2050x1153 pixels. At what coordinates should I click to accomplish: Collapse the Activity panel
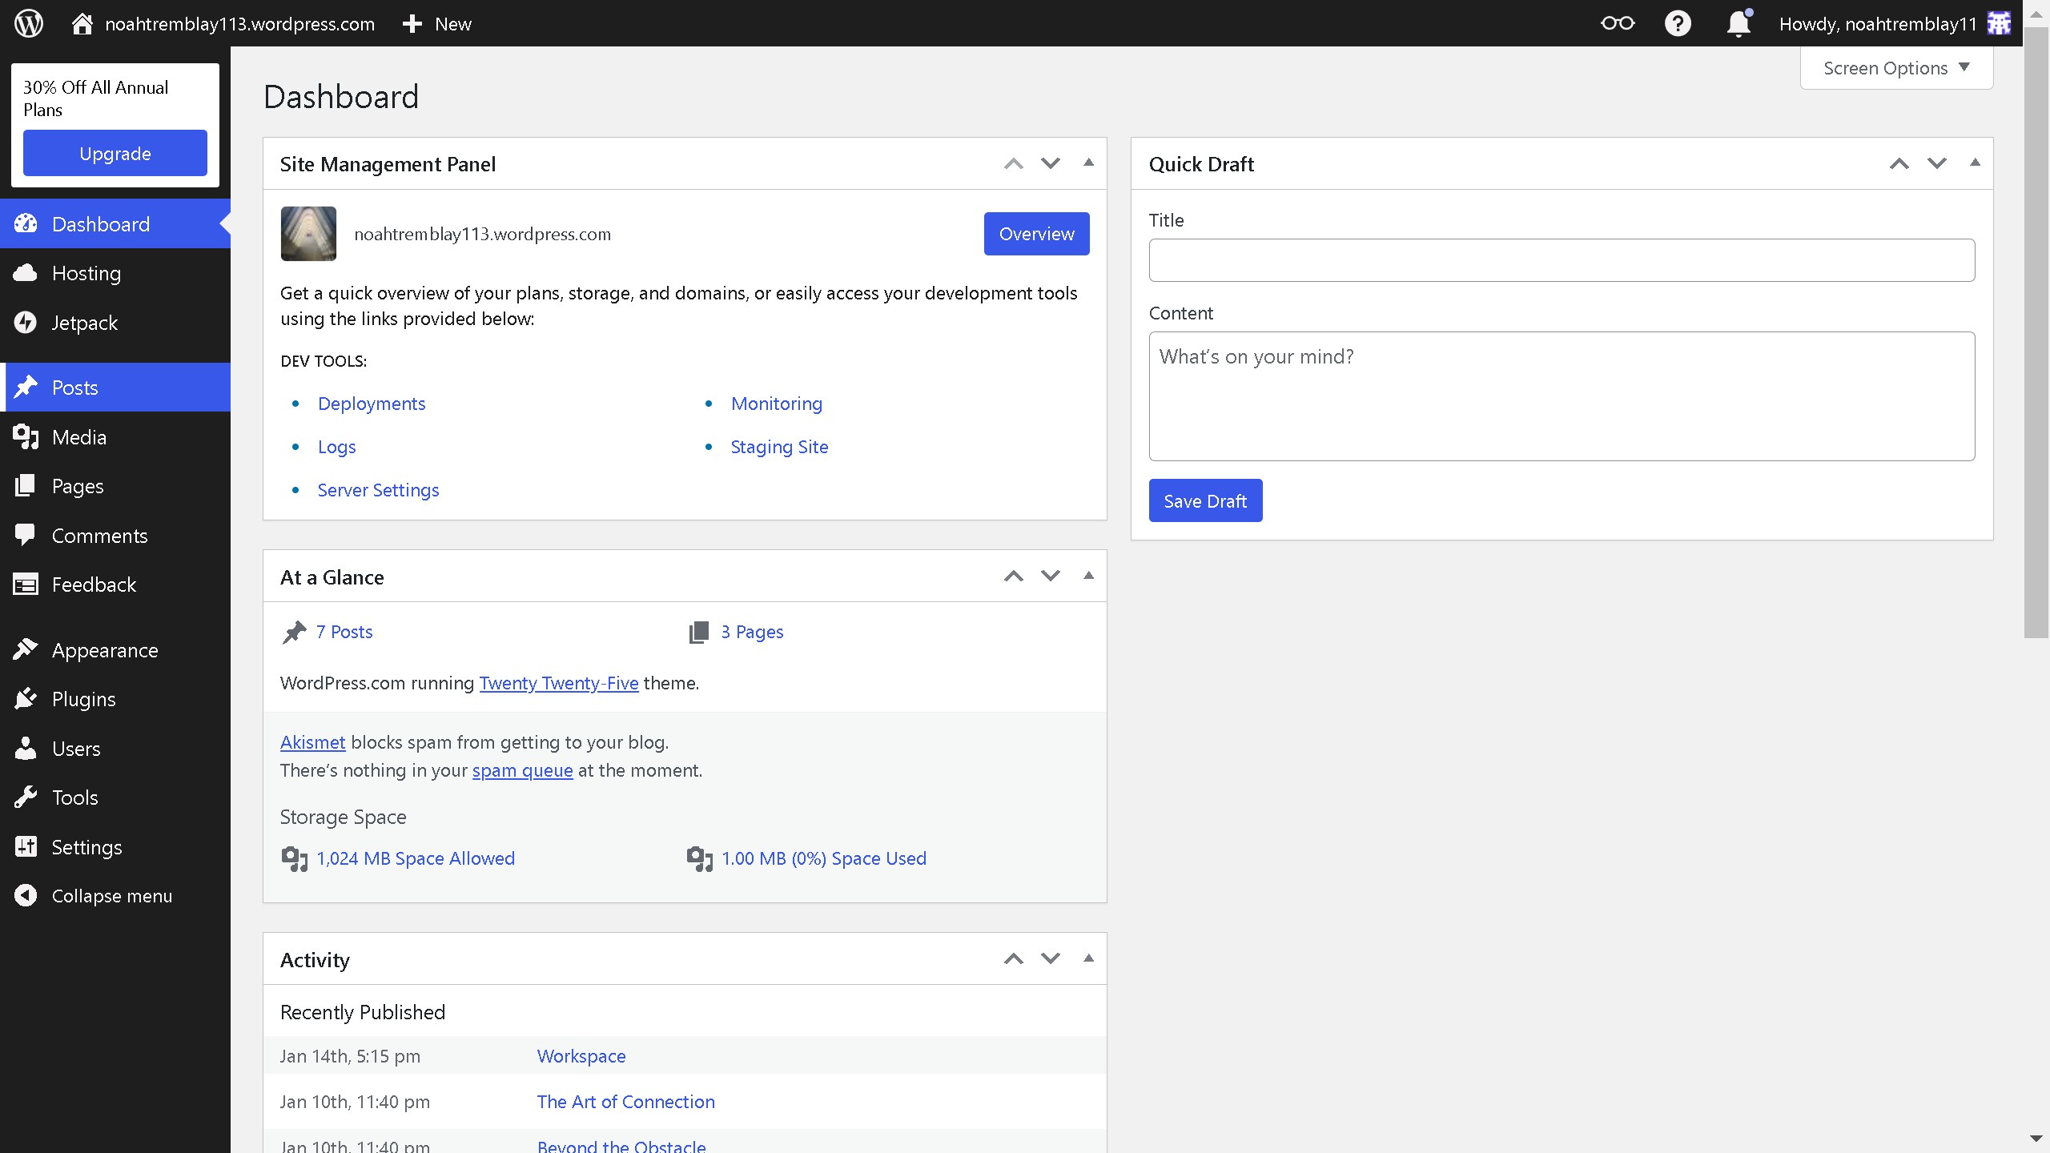click(1088, 958)
